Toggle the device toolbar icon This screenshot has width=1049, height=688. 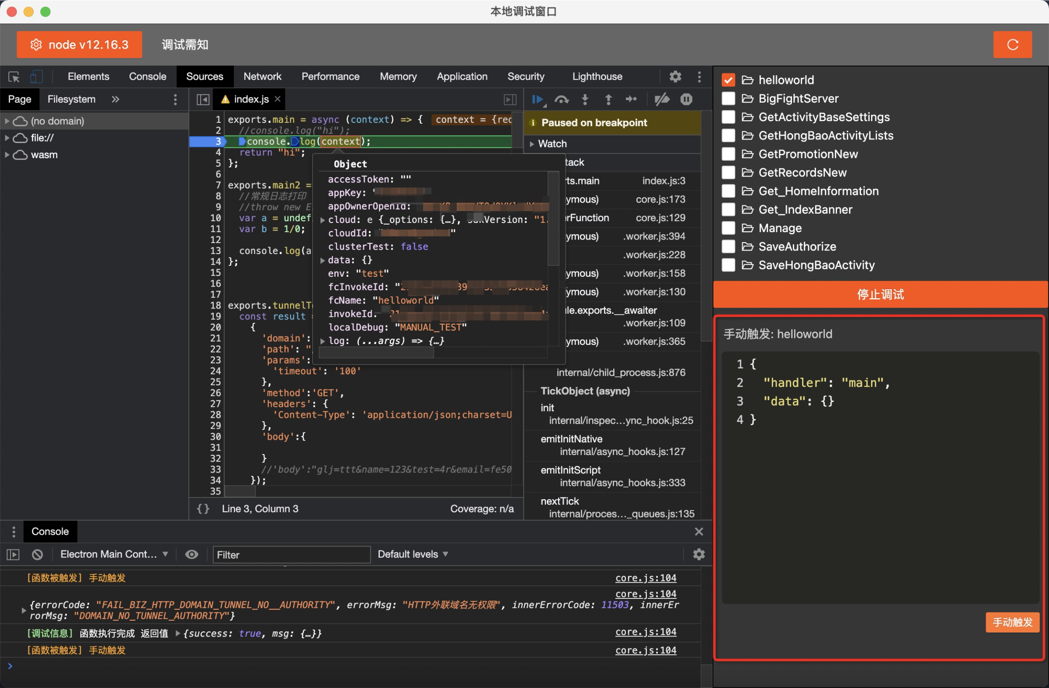point(36,76)
